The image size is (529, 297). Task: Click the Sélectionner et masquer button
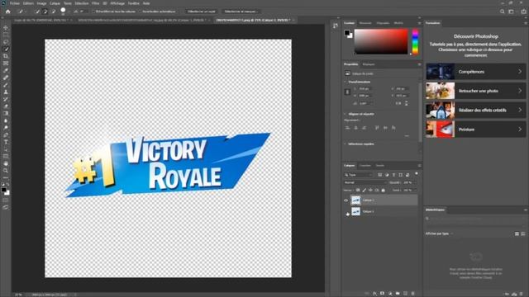(x=241, y=12)
